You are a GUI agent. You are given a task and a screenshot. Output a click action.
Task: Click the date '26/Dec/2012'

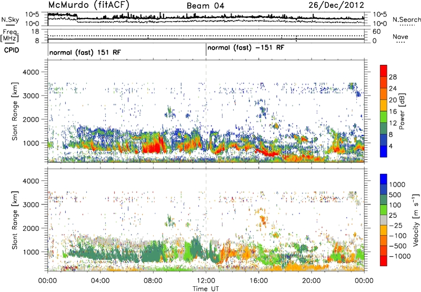pos(336,5)
